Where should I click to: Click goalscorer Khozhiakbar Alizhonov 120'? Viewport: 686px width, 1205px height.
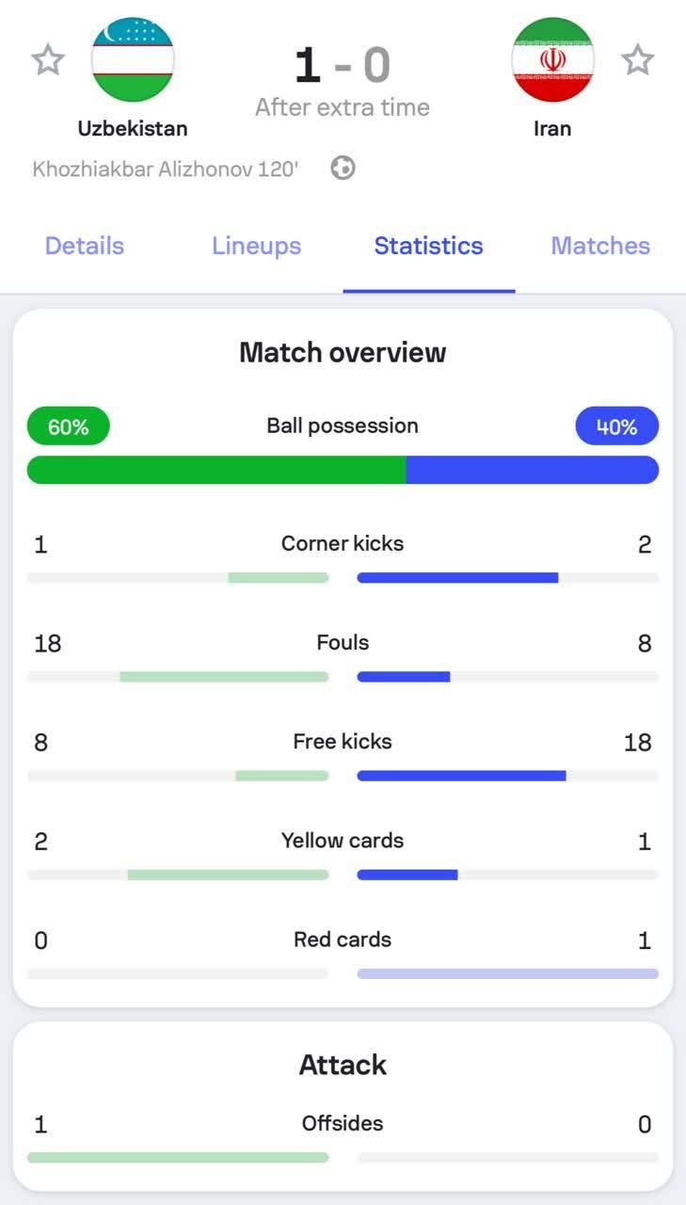(x=166, y=169)
